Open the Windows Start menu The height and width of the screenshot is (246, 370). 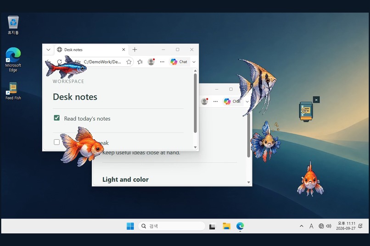(x=130, y=226)
